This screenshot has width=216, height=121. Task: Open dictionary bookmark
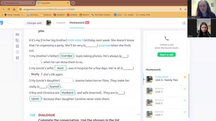click(x=33, y=15)
